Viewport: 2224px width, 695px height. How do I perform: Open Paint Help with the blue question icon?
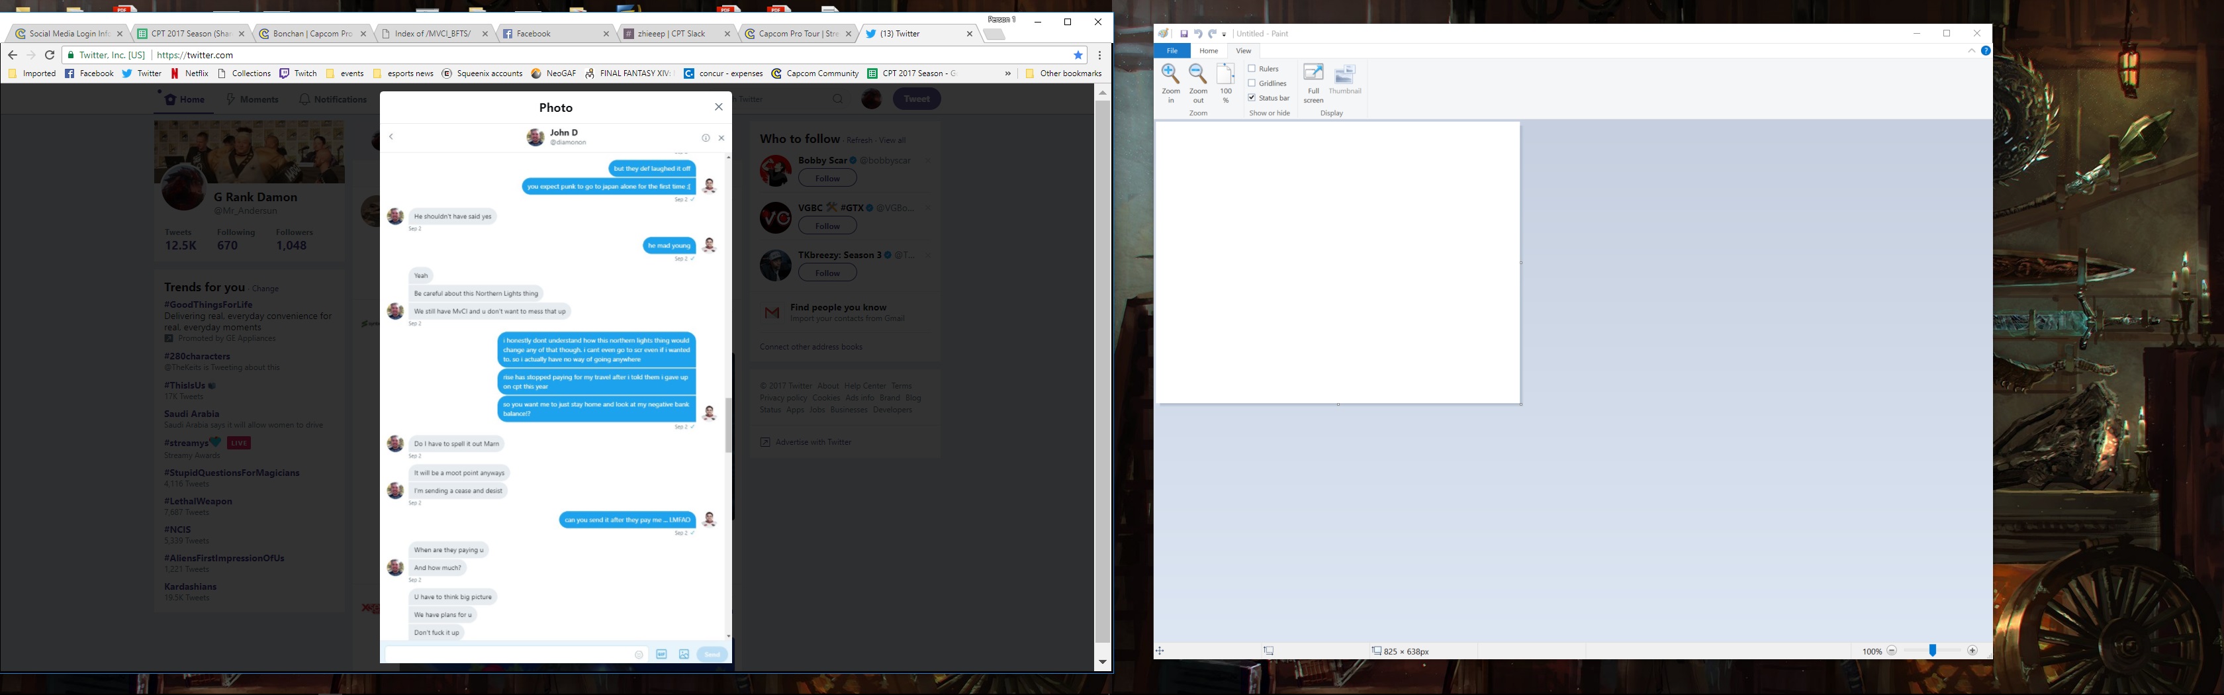point(1986,51)
